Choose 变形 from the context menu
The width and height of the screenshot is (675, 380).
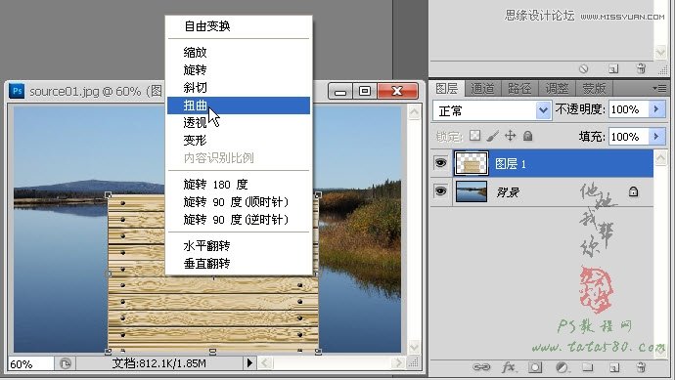pos(195,140)
